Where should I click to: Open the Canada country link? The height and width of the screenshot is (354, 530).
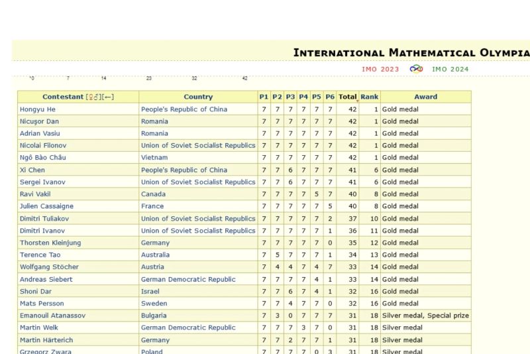point(153,194)
